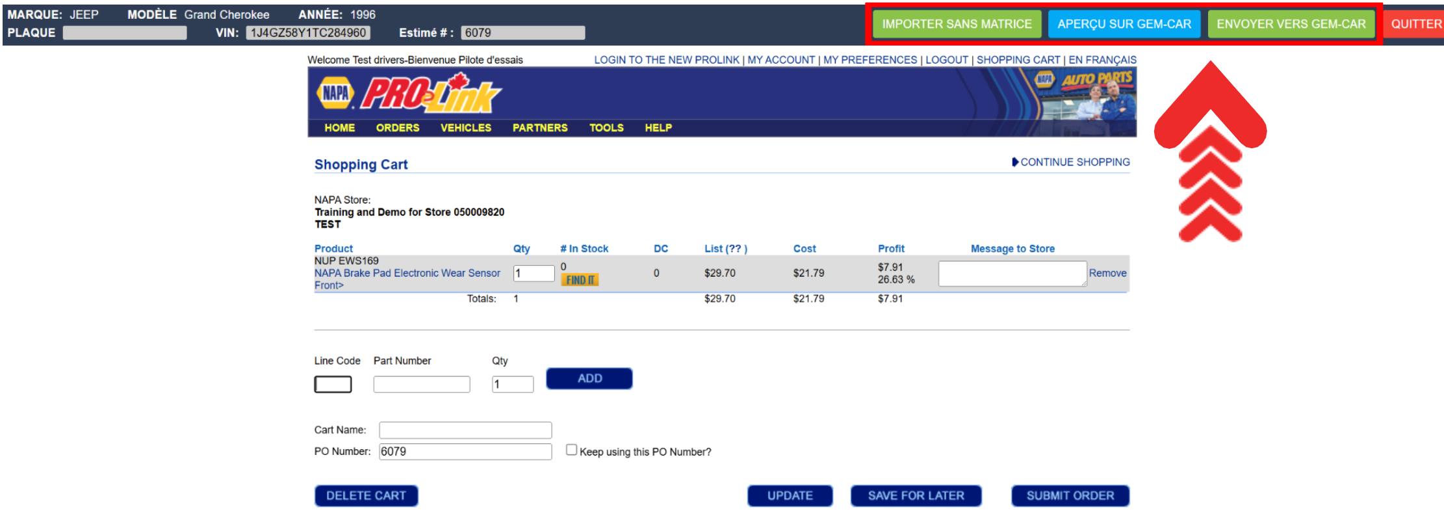
Task: Open the Vehicles menu
Action: [x=465, y=128]
